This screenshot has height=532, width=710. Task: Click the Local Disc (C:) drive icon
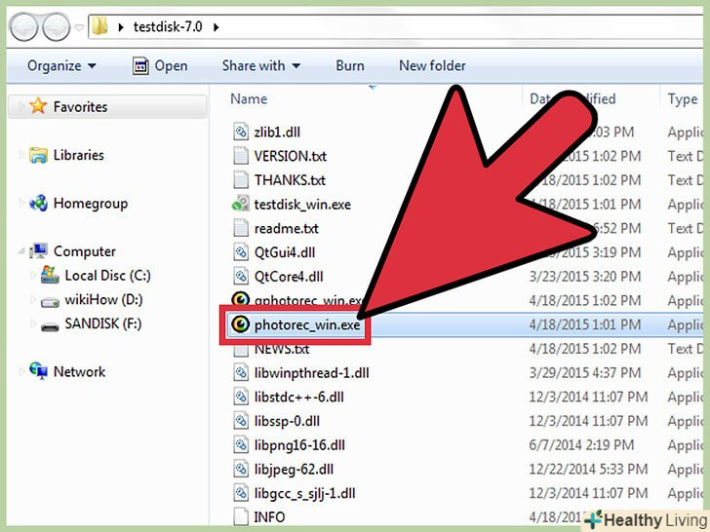click(50, 275)
